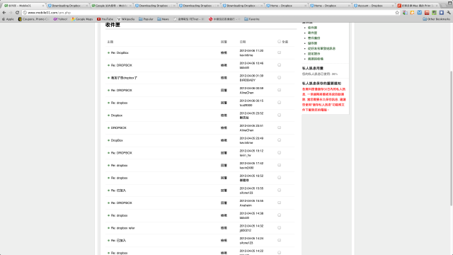Open the Re: DROPBOX message from AlineChen at 00:58

point(121,90)
